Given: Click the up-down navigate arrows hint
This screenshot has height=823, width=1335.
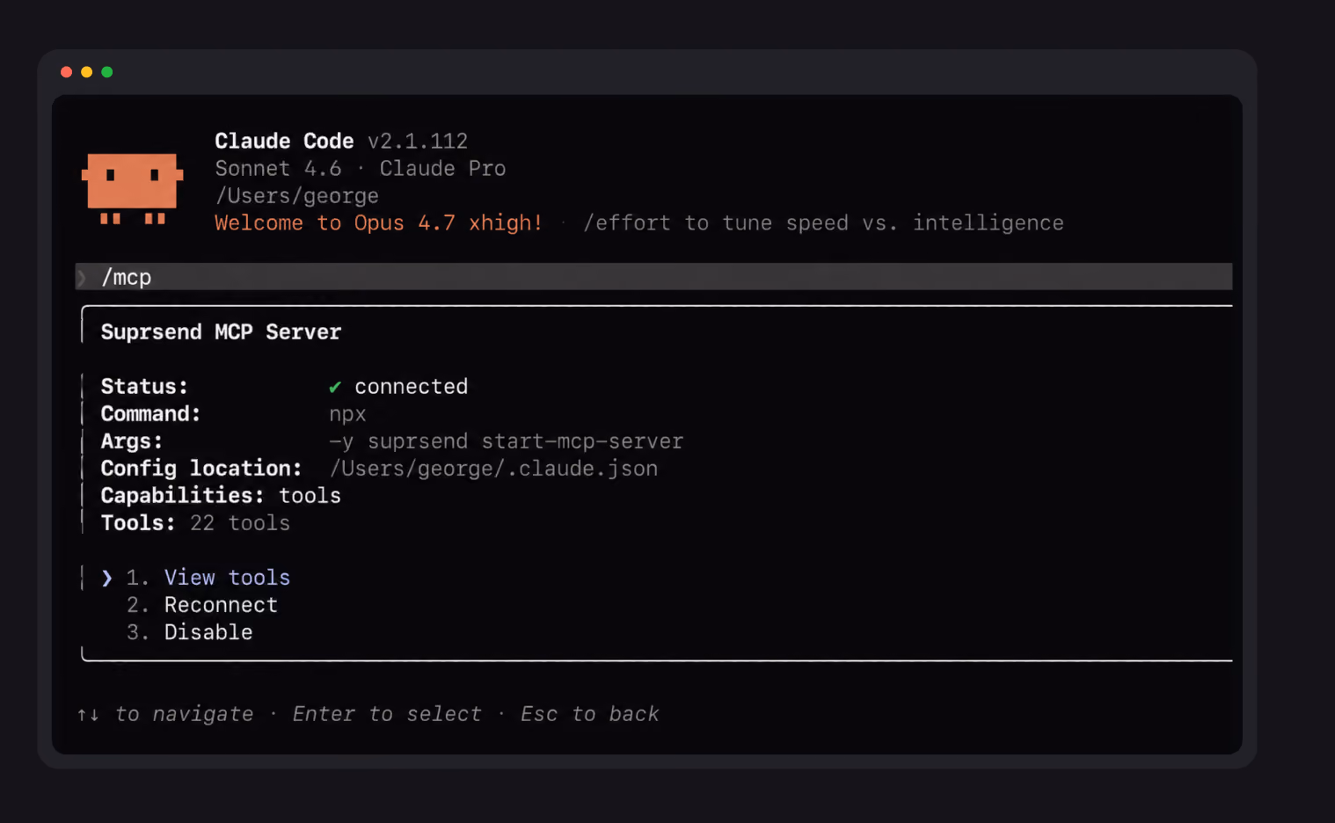Looking at the screenshot, I should click(88, 715).
